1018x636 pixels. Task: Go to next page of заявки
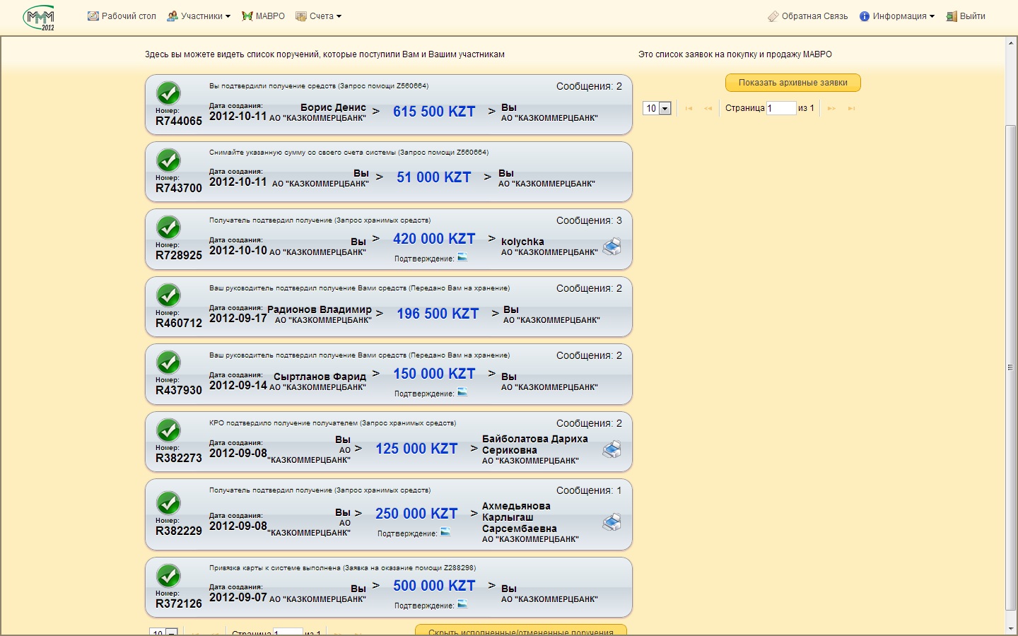pyautogui.click(x=831, y=108)
